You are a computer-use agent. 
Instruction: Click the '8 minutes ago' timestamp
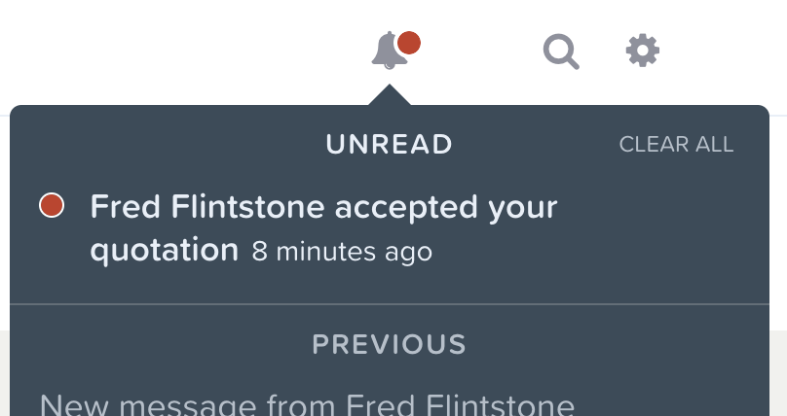pos(342,252)
